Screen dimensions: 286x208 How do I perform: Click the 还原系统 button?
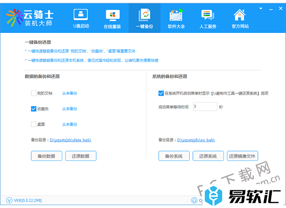click(208, 156)
